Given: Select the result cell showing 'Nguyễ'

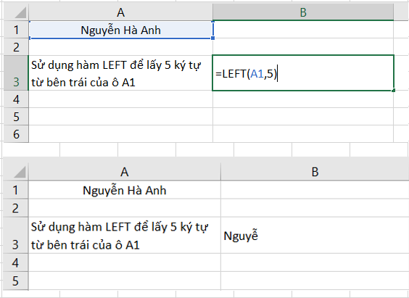Looking at the screenshot, I should click(315, 235).
